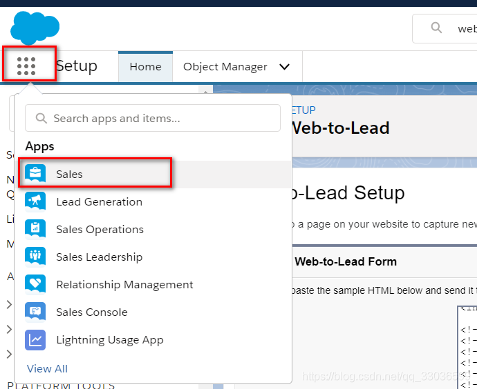Click the Lightning Usage App chart icon
This screenshot has height=389, width=477.
pyautogui.click(x=35, y=340)
